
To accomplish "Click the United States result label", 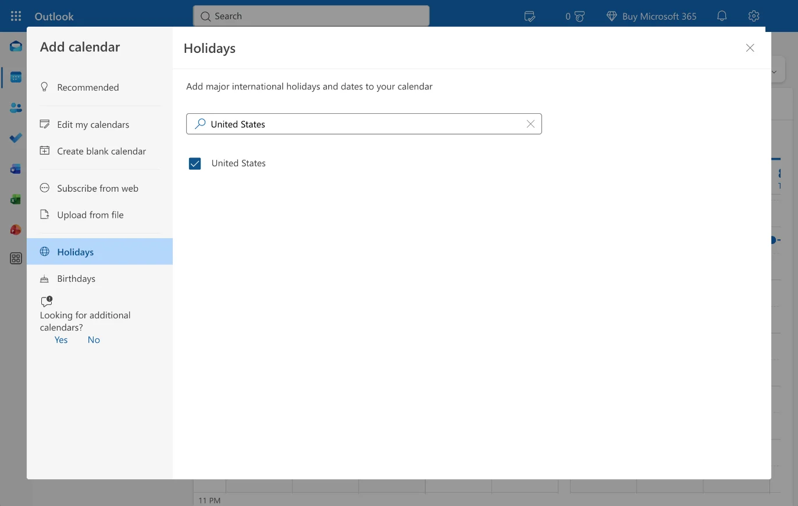I will click(238, 163).
